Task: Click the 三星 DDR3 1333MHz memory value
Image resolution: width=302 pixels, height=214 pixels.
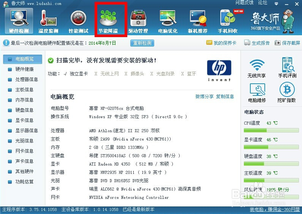Action: (x=119, y=147)
